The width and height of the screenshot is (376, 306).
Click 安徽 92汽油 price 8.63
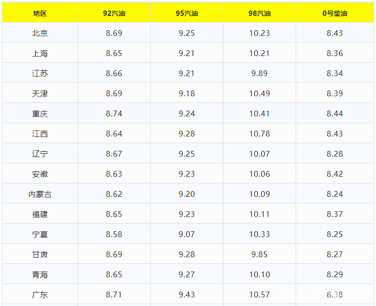[114, 174]
